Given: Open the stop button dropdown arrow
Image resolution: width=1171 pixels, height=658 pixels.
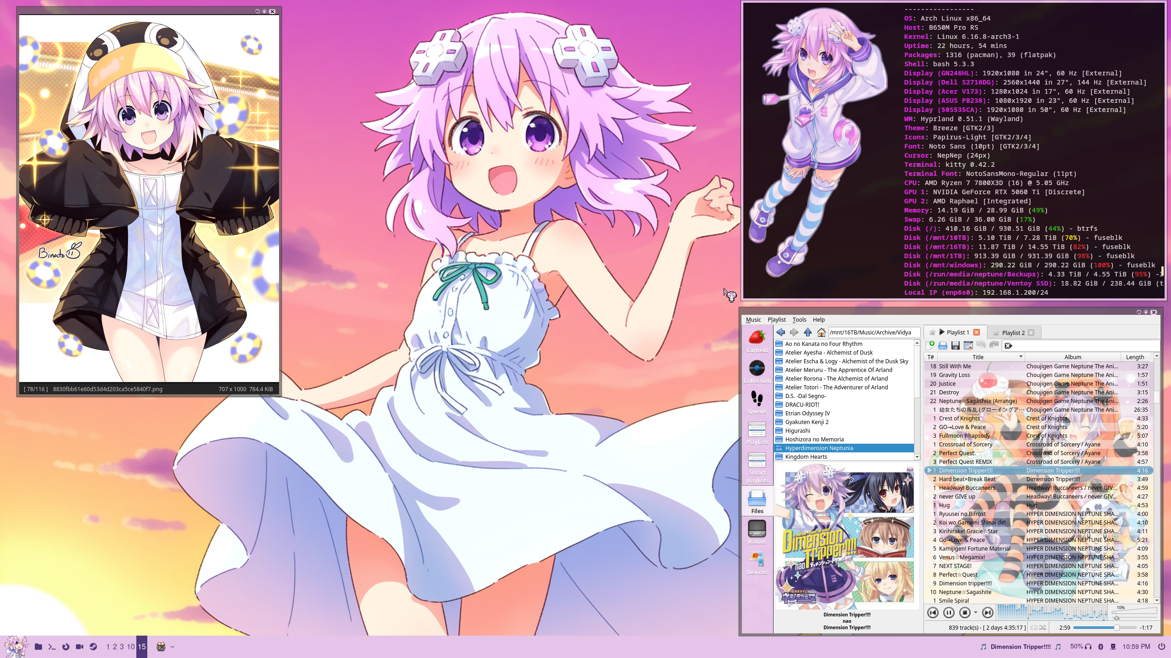Looking at the screenshot, I should click(x=976, y=613).
